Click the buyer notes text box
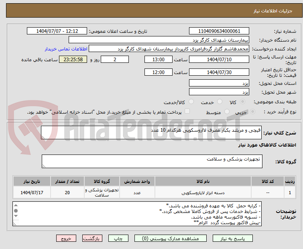Image resolution: width=303 pixels, height=249 pixels. pyautogui.click(x=137, y=214)
